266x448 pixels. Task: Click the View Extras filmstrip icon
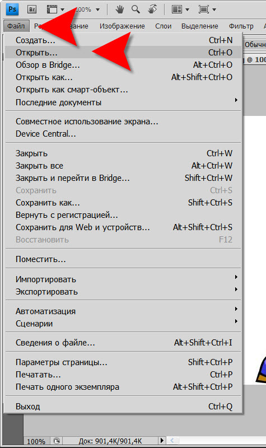tap(55, 10)
